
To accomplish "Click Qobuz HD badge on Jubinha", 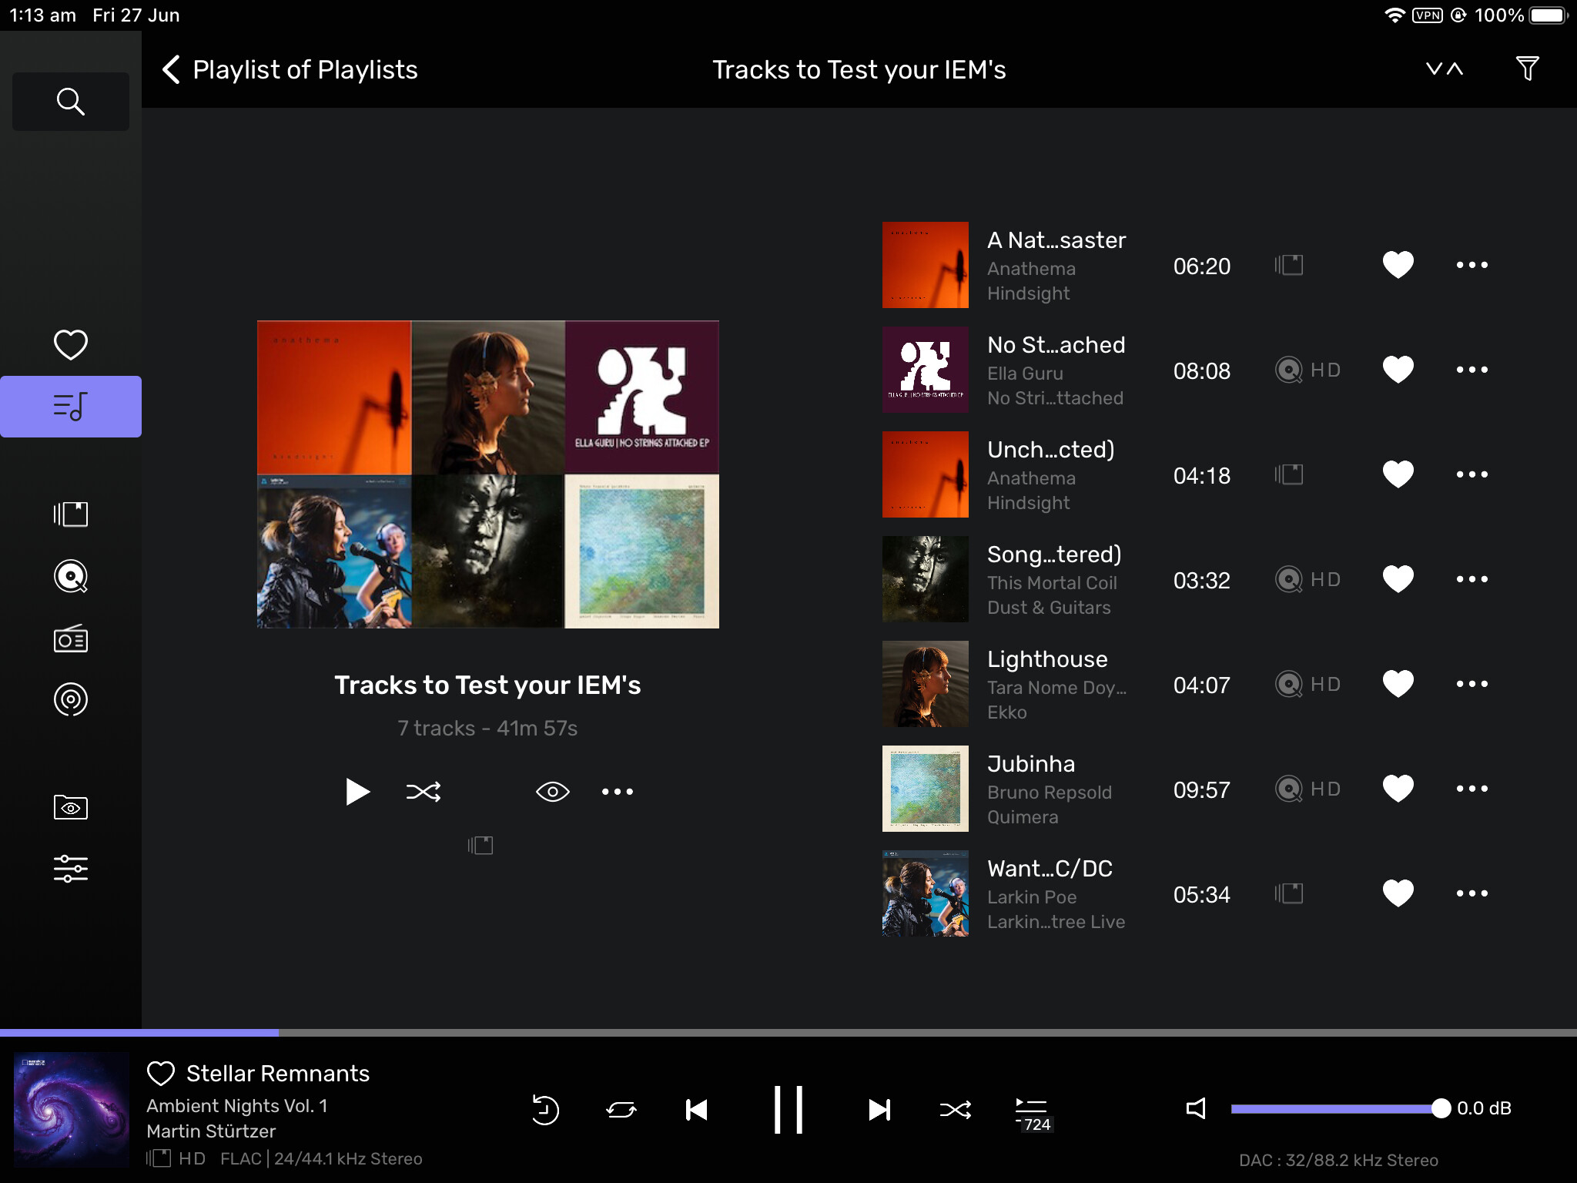I will [1307, 789].
